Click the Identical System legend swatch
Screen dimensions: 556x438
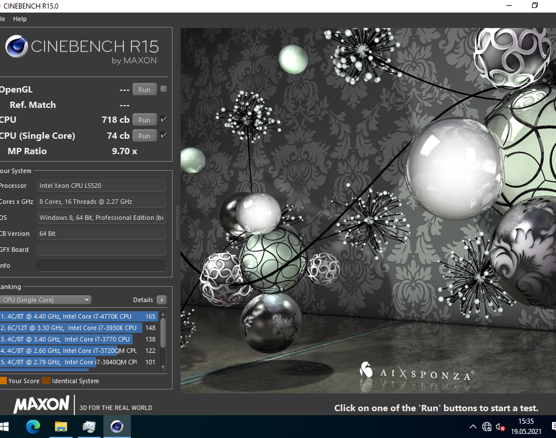click(x=46, y=381)
